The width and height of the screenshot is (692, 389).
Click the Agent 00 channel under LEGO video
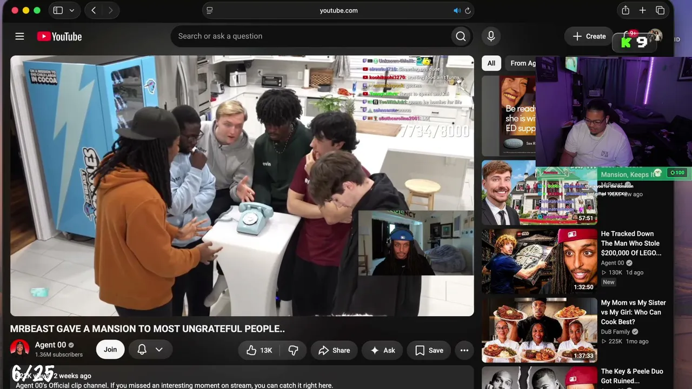pyautogui.click(x=613, y=263)
